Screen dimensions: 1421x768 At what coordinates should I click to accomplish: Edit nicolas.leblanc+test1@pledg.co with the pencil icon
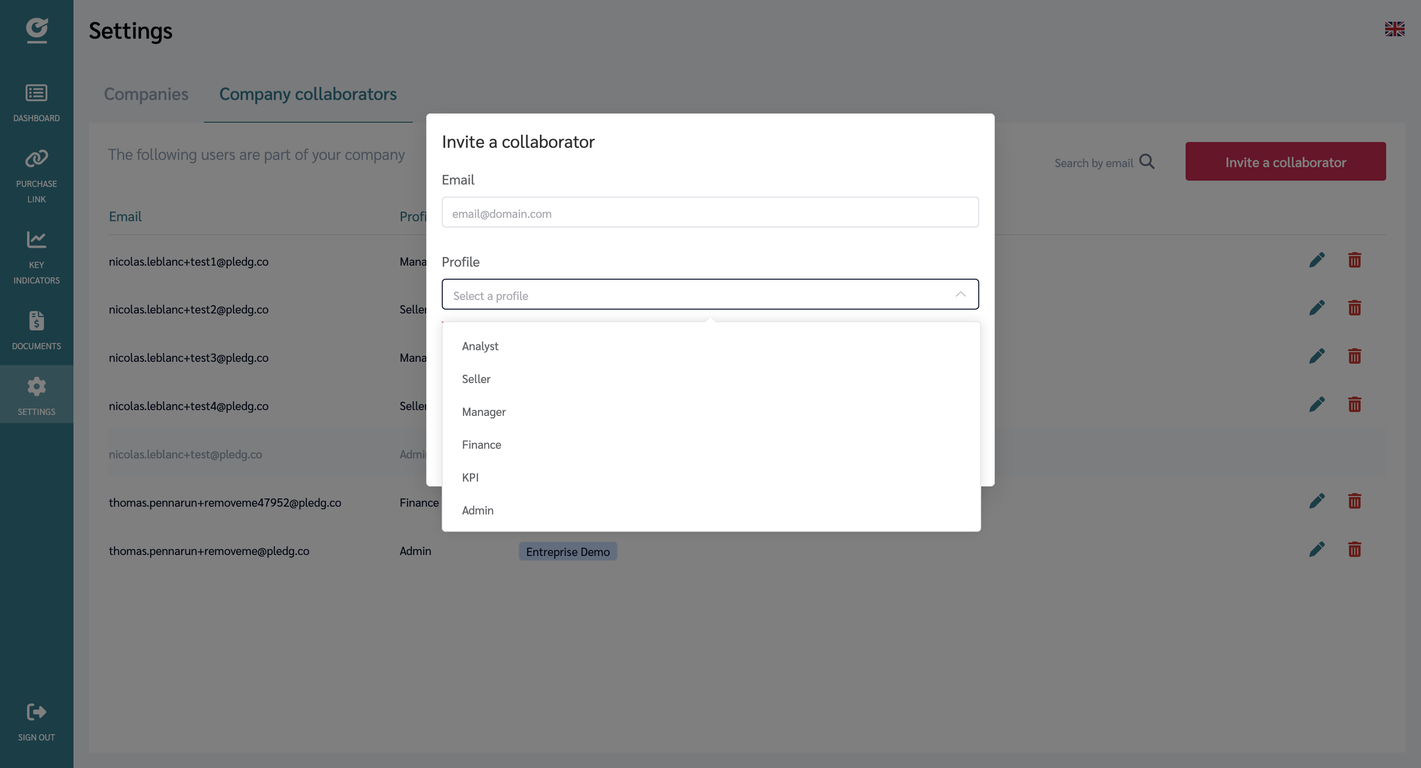1317,260
